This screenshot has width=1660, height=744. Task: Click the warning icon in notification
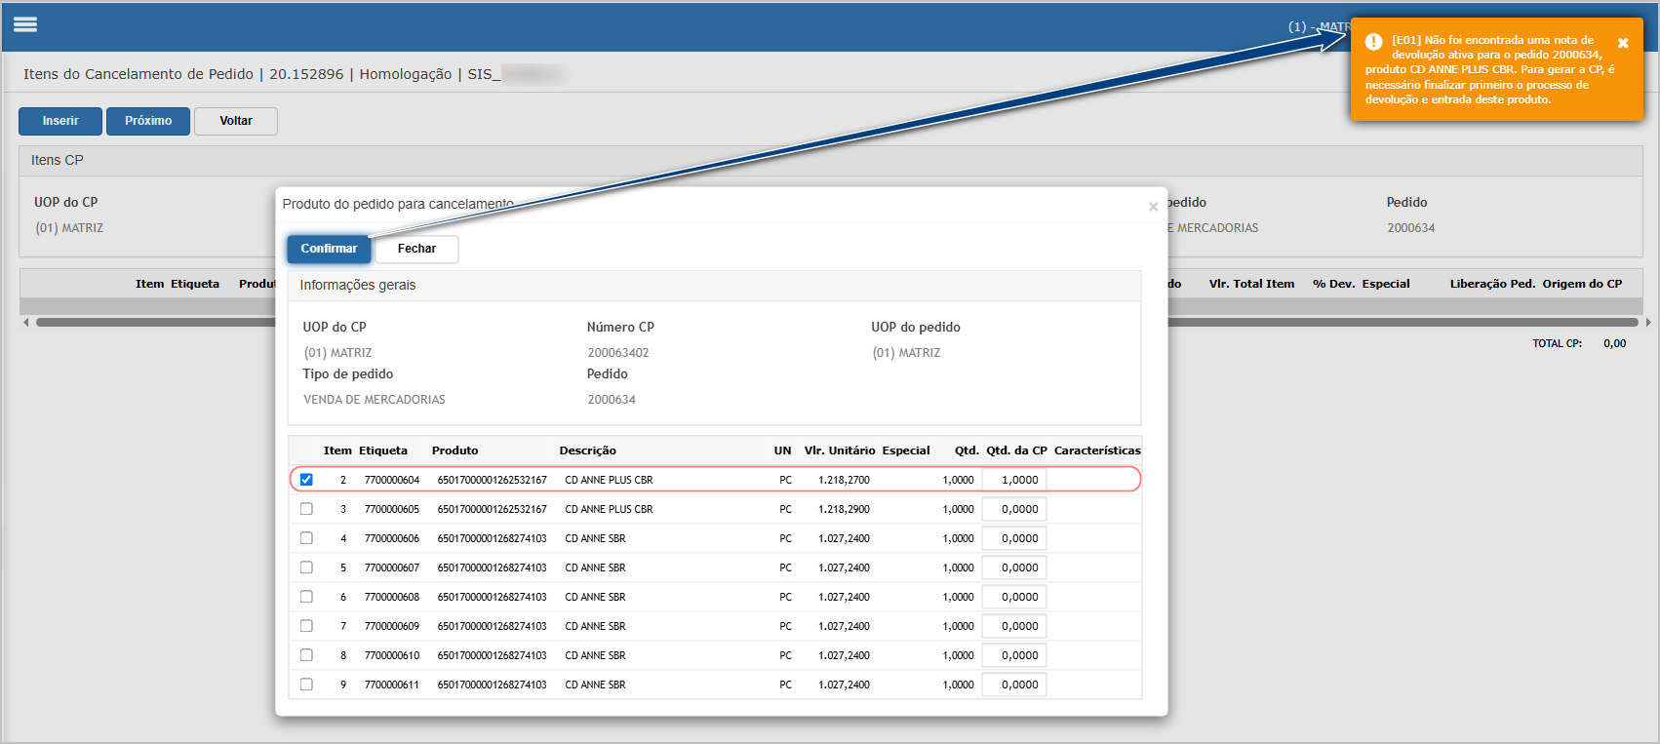1373,41
